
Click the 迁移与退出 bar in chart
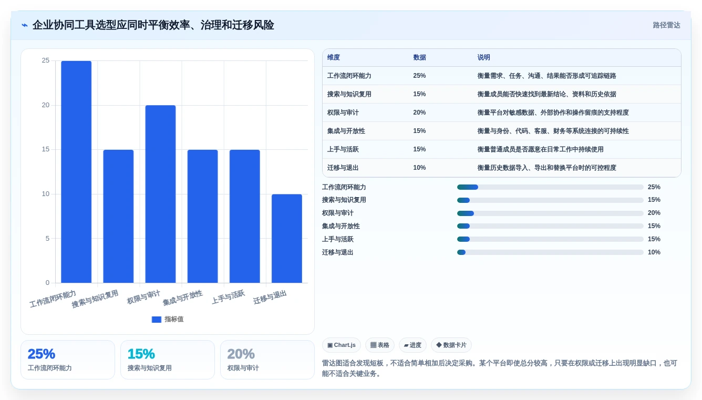pos(287,239)
